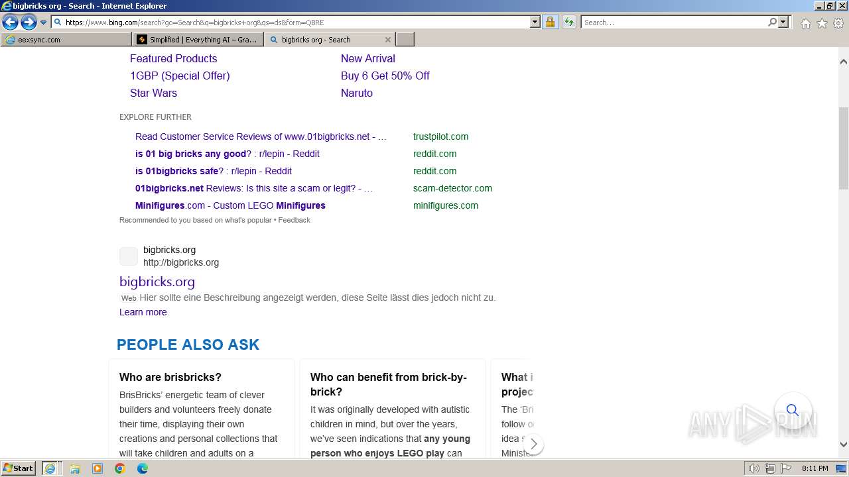Open the media player taskbar icon
The height and width of the screenshot is (477, 849).
tap(98, 468)
